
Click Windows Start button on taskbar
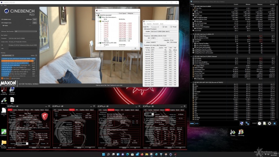point(104,154)
